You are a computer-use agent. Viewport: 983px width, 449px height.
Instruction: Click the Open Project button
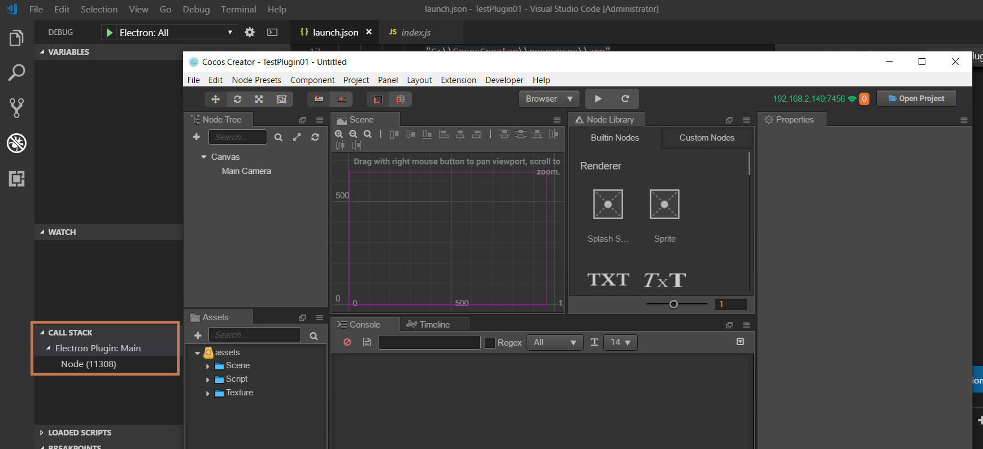(x=916, y=99)
